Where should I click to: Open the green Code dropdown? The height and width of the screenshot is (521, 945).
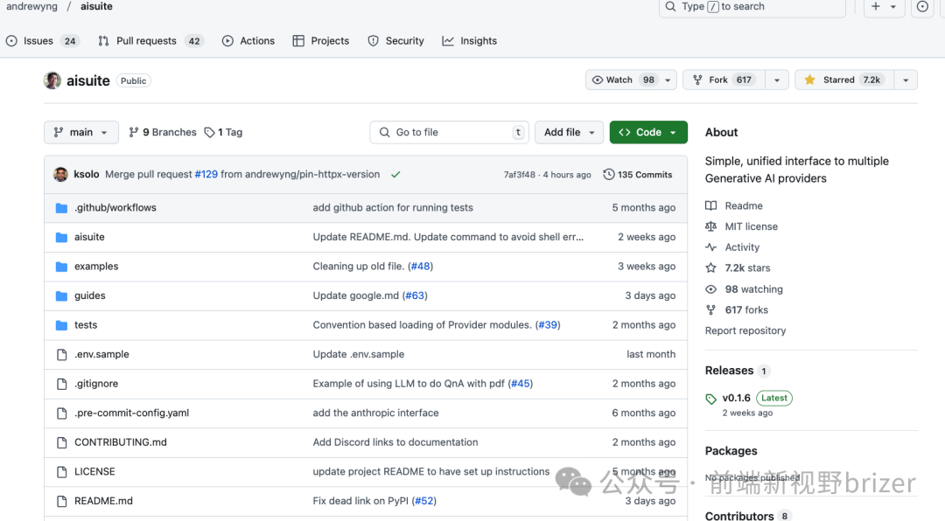coord(648,132)
